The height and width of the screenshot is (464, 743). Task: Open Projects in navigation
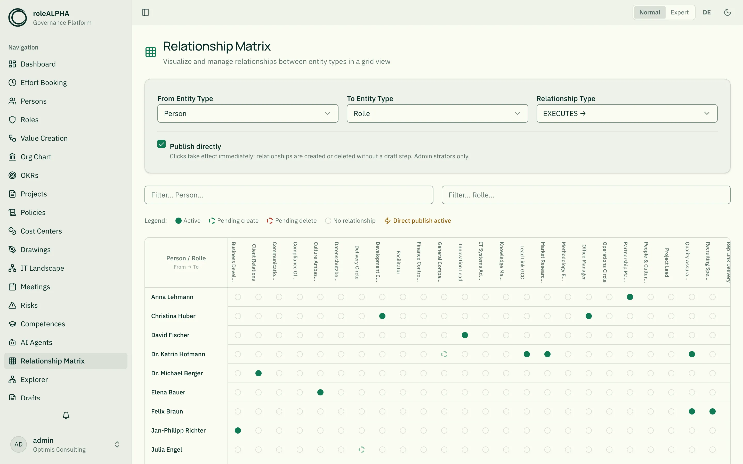click(66, 194)
